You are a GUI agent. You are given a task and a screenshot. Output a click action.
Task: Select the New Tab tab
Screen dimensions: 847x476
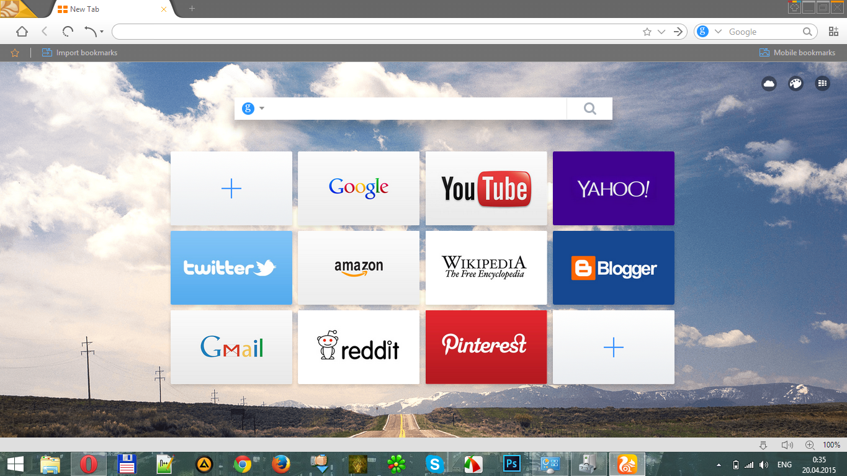click(x=112, y=9)
